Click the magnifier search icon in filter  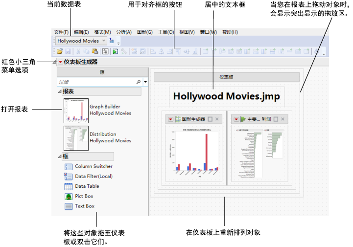(139, 82)
